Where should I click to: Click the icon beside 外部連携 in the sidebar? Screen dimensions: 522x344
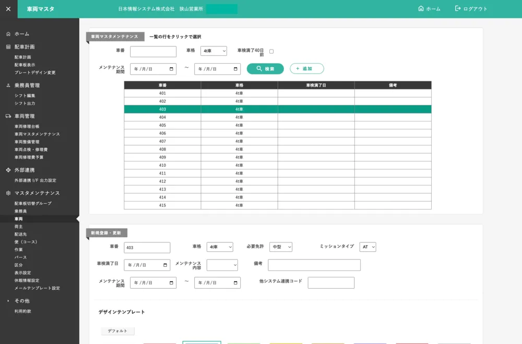(8, 170)
